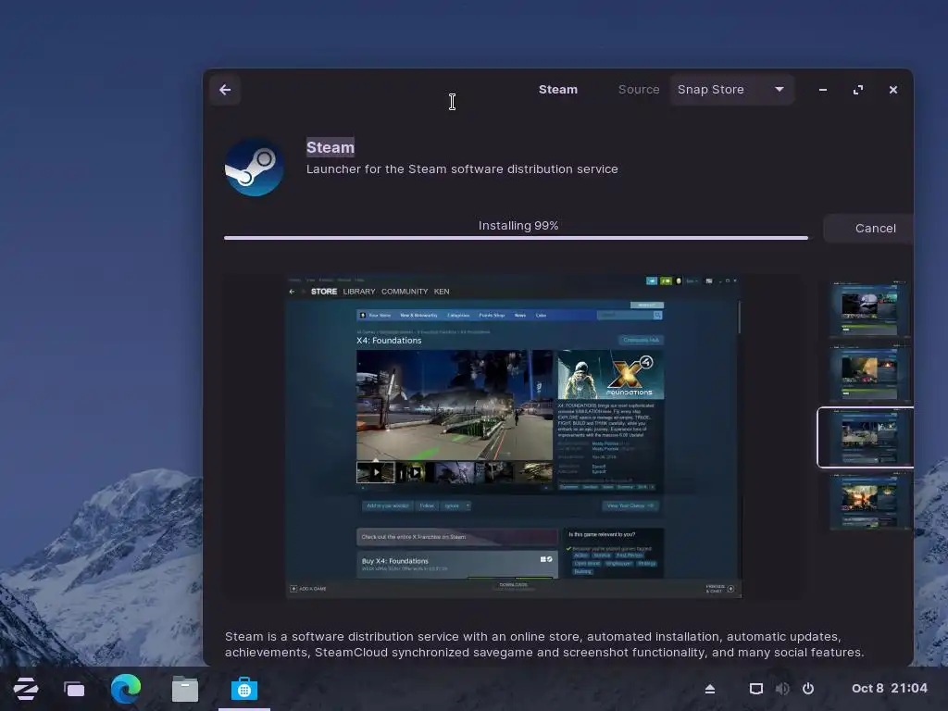Screen dimensions: 948x711
Task: Cancel the Steam installation
Action: 869,229
